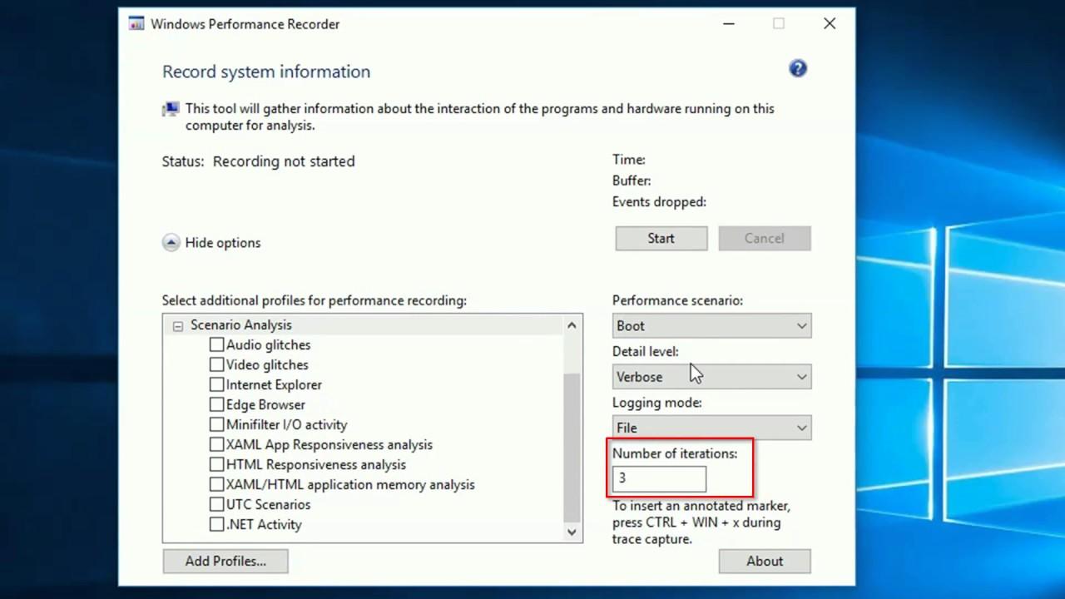Check the Edge Browser checkbox
This screenshot has height=599, width=1065.
tap(216, 404)
